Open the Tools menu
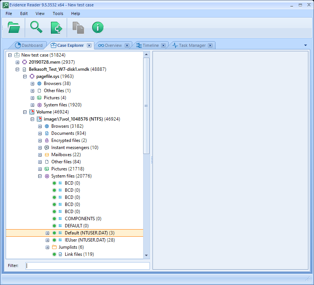Image resolution: width=314 pixels, height=285 pixels. (x=58, y=13)
